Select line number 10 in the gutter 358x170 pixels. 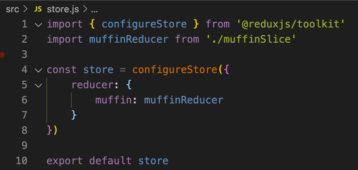[21, 161]
